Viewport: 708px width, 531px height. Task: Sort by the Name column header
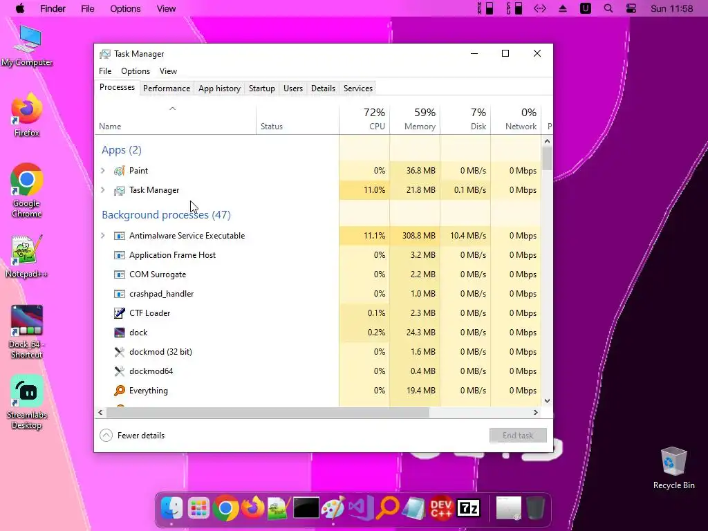coord(175,119)
